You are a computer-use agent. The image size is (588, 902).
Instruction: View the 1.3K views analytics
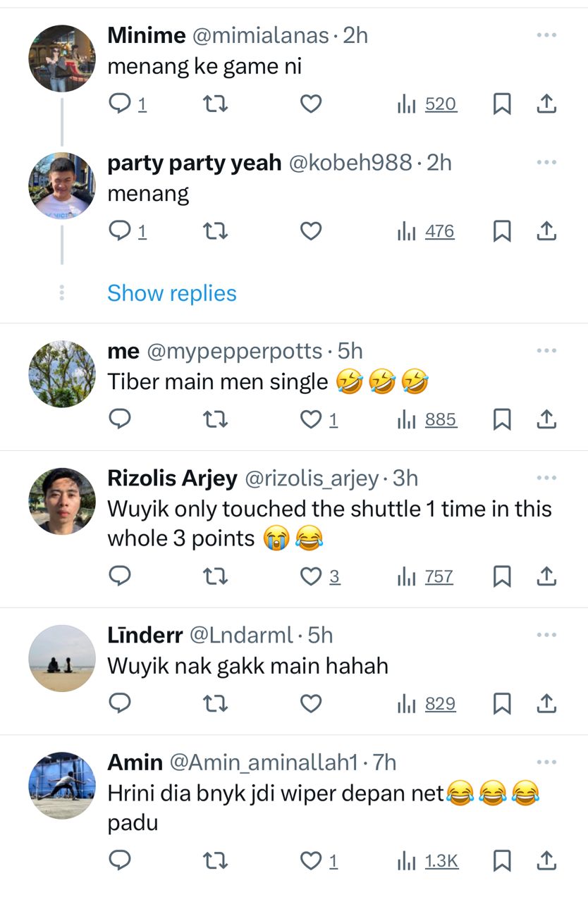(x=428, y=860)
